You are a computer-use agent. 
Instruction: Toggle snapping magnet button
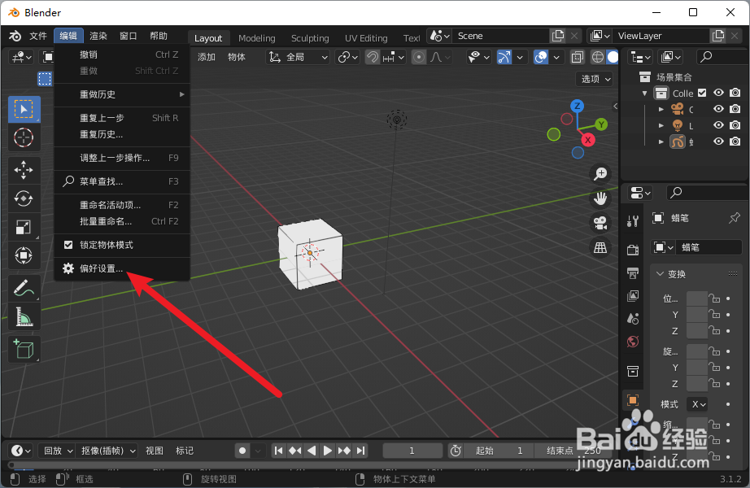(x=372, y=58)
